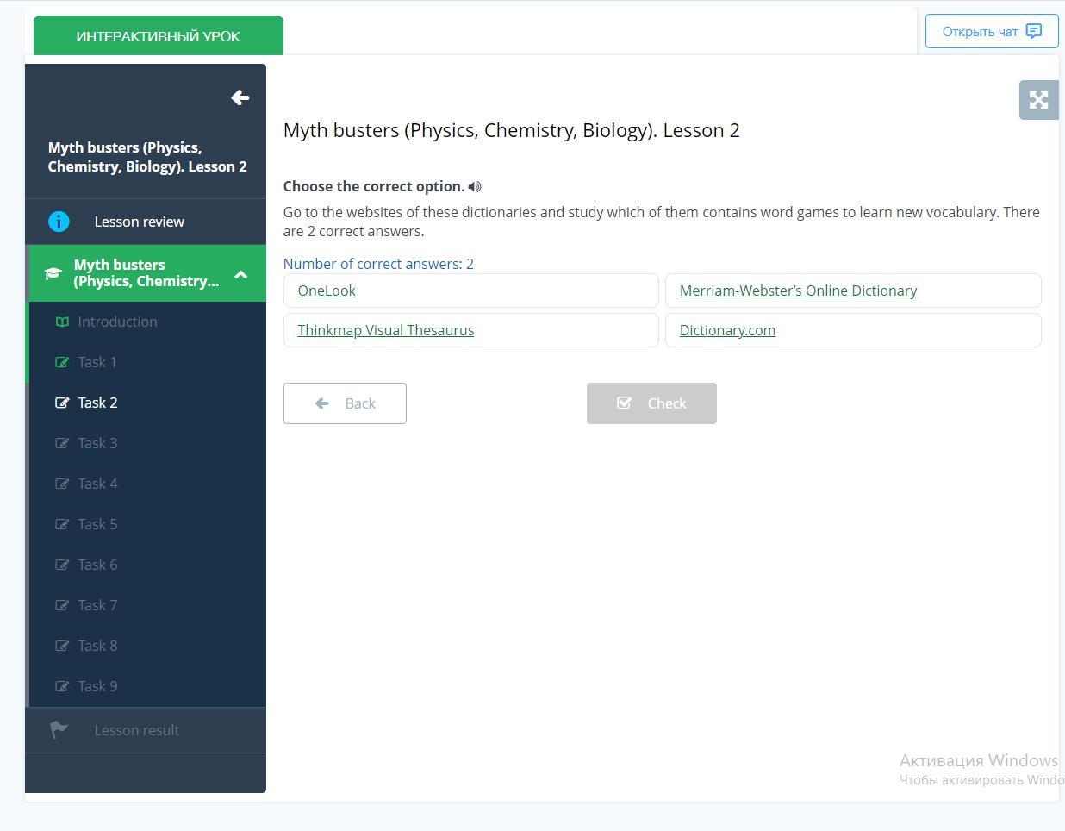Click the chat bubble icon in Открыть чат
The height and width of the screenshot is (831, 1065).
[x=1034, y=31]
